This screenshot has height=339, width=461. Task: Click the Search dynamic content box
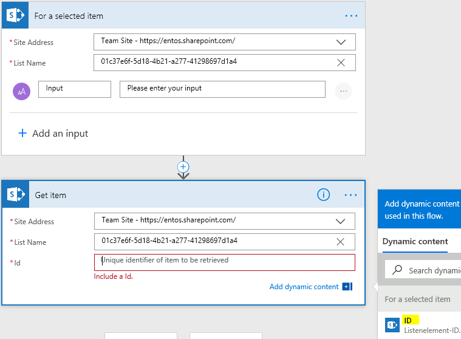pyautogui.click(x=423, y=270)
